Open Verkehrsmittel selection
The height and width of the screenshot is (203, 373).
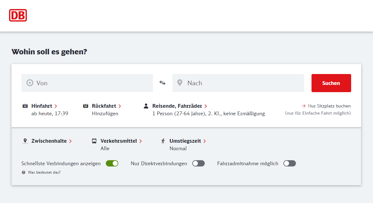(x=121, y=141)
